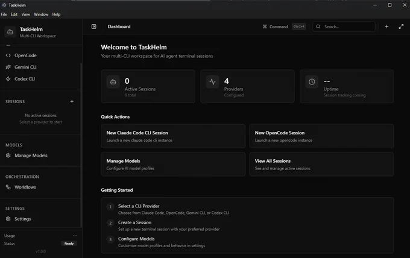Click the Active Sessions robot icon
410x258 pixels.
(113, 82)
